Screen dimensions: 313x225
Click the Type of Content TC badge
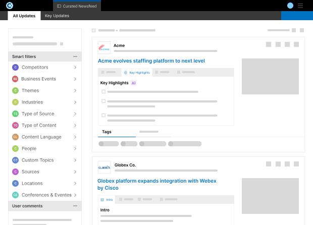[x=15, y=125]
